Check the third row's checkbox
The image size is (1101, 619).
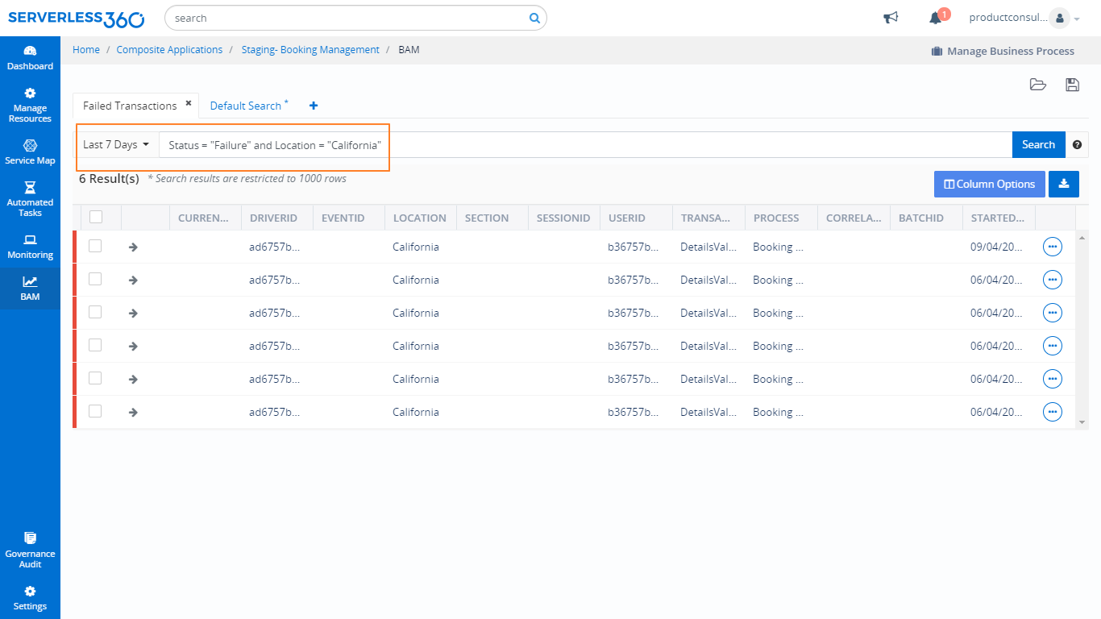pos(95,312)
